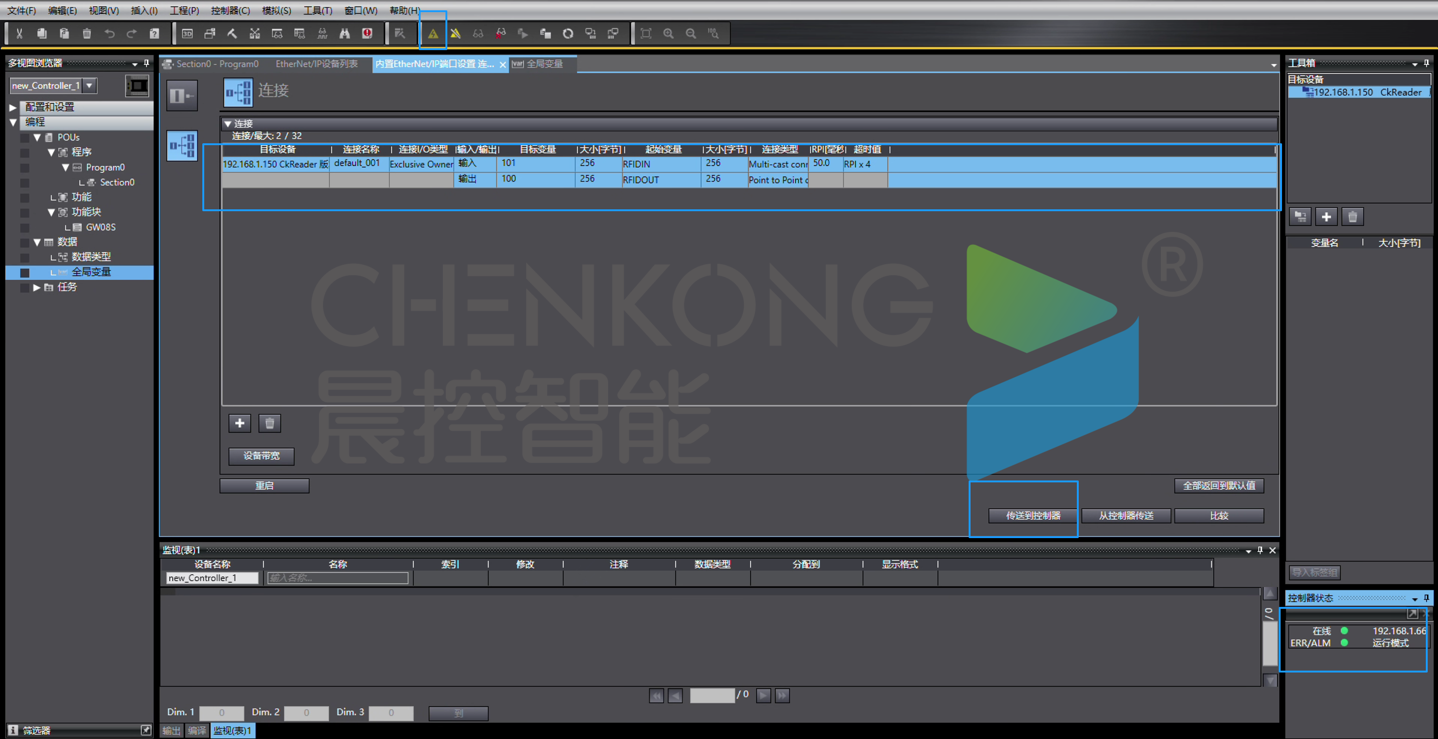
Task: Collapse the 数据 tree node
Action: [37, 242]
